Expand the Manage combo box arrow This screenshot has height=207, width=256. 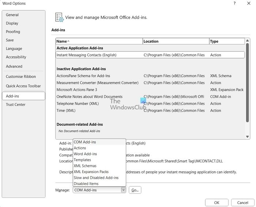pos(123,190)
